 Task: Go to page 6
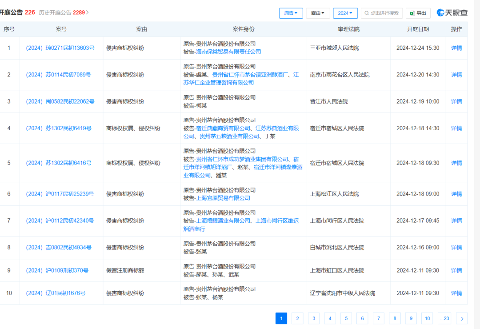coord(363,318)
